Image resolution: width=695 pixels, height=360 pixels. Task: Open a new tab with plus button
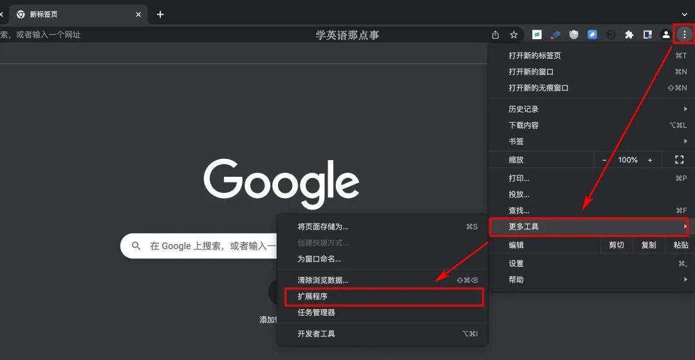(160, 15)
